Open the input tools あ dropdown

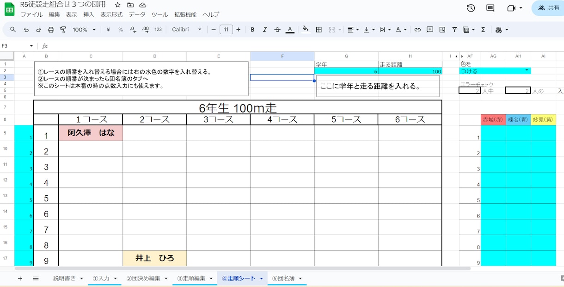tap(502, 30)
